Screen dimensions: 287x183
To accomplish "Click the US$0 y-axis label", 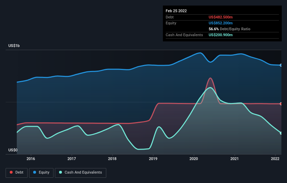I will point(13,150).
